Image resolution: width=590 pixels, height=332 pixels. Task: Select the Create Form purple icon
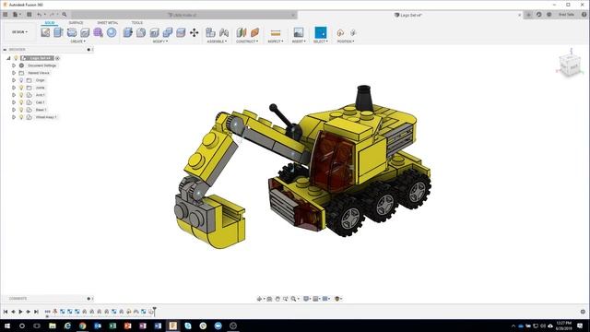click(x=99, y=32)
